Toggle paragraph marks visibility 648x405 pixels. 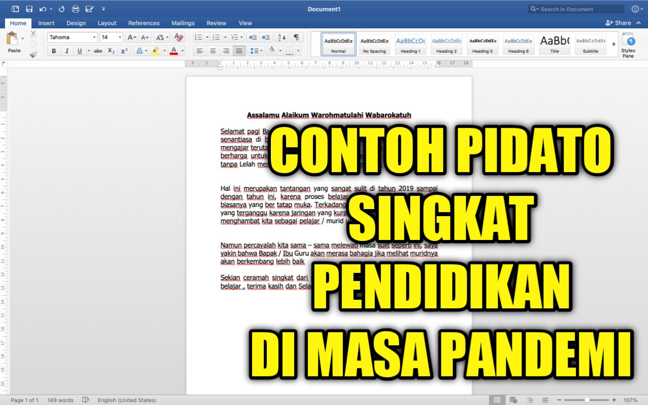[296, 37]
